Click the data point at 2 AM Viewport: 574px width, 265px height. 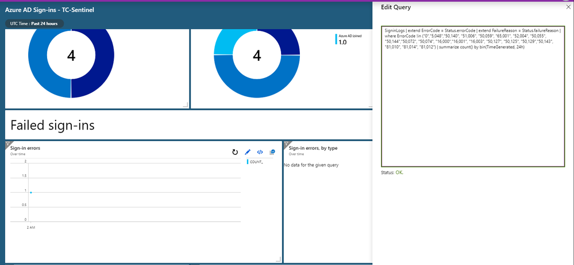(31, 192)
